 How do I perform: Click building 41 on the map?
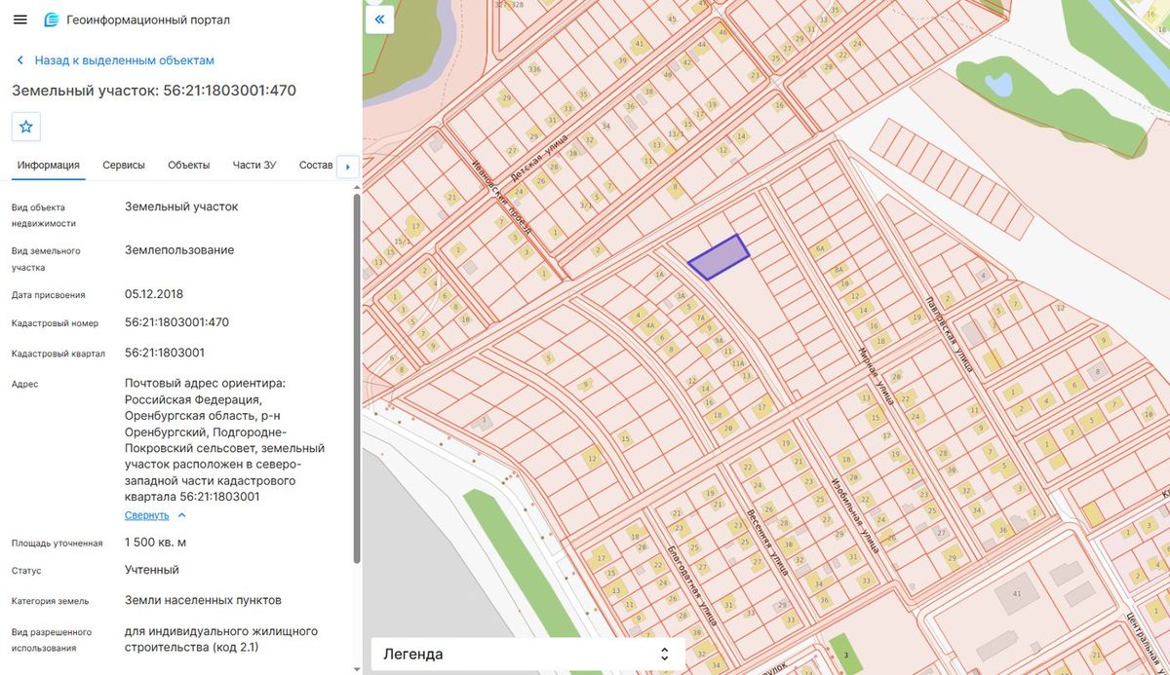1017,593
